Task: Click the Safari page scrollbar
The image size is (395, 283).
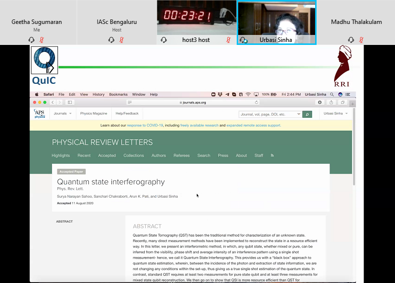Action: point(354,147)
